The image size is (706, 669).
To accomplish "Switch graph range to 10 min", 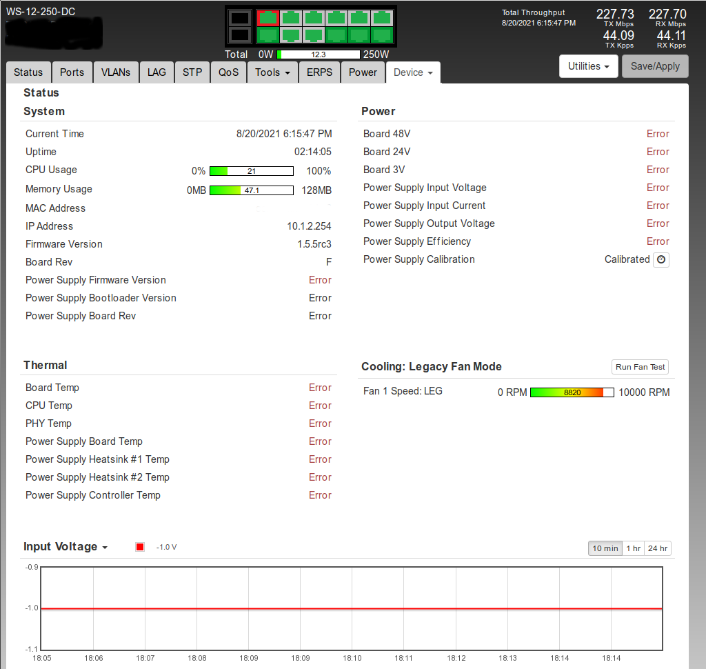I will pyautogui.click(x=605, y=548).
